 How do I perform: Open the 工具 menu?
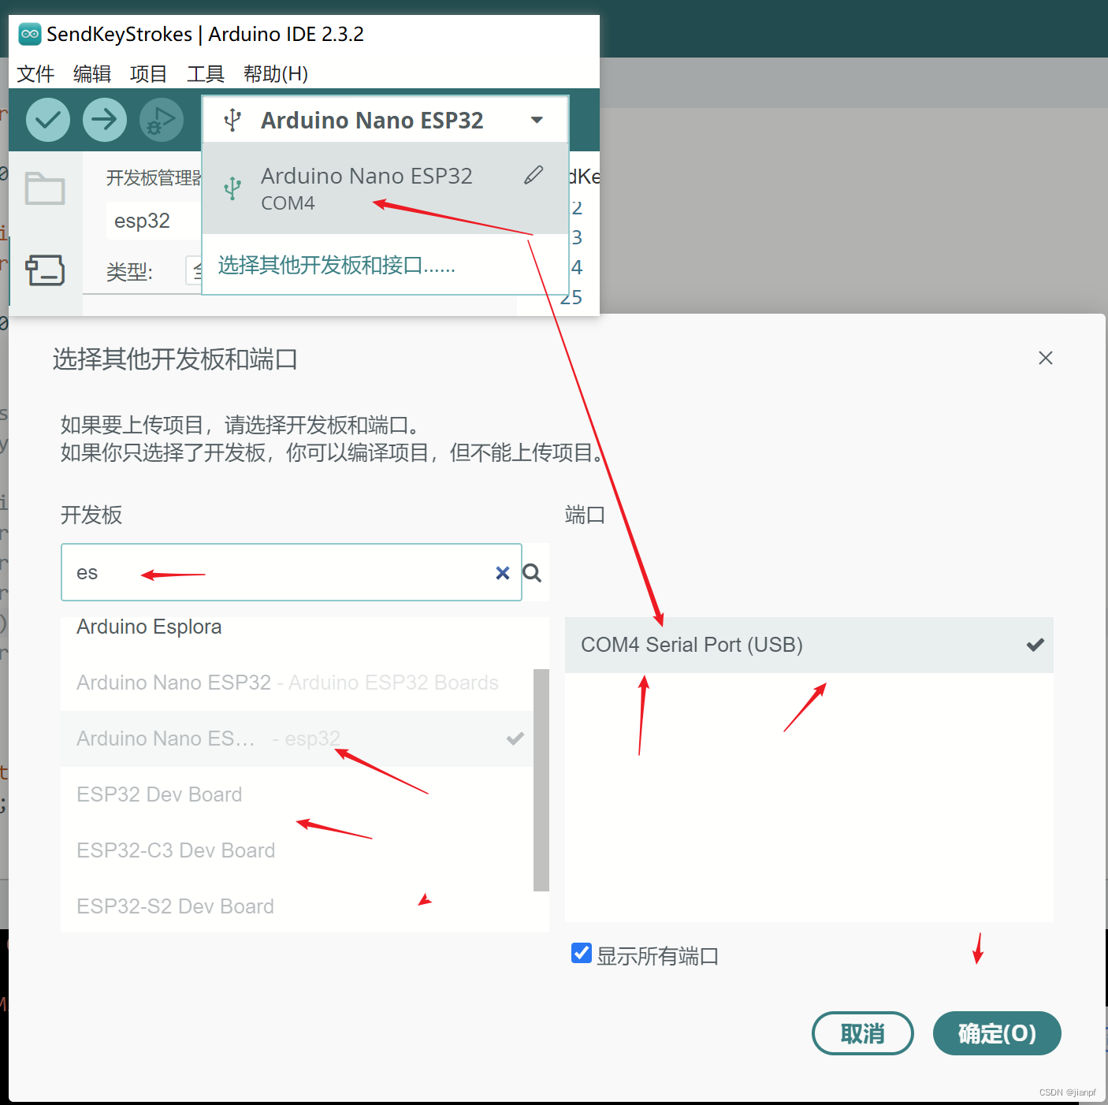(x=206, y=74)
